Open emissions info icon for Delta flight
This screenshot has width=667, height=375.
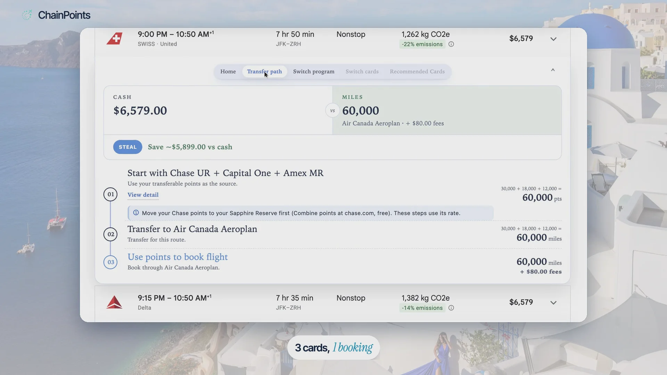(x=451, y=308)
